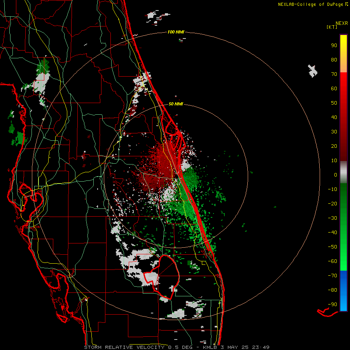The width and height of the screenshot is (350, 350).
Task: Click the positive 20 legend value
Action: pos(334,146)
